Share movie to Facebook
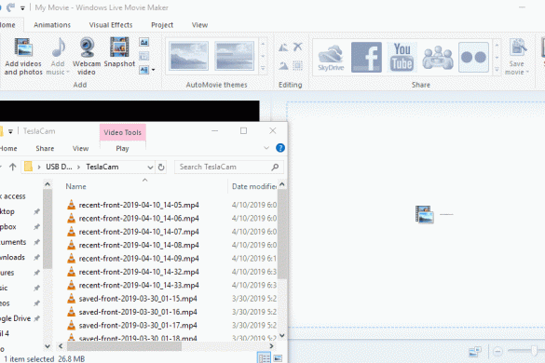 [366, 58]
